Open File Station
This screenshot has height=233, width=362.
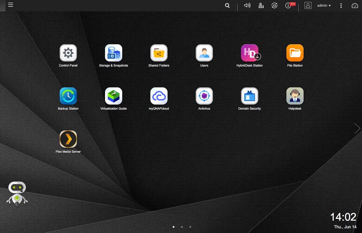[x=295, y=53]
